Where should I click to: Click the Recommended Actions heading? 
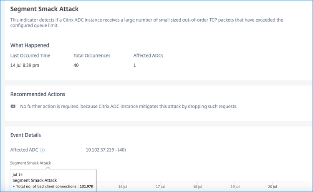click(x=38, y=94)
